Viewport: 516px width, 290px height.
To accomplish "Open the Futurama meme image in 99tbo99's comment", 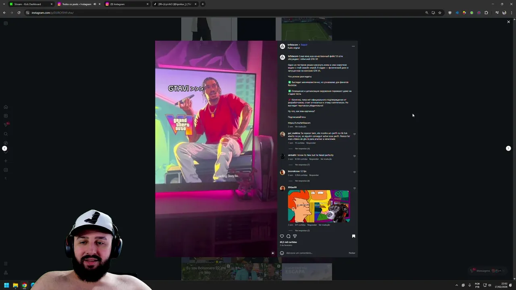I will 318,206.
